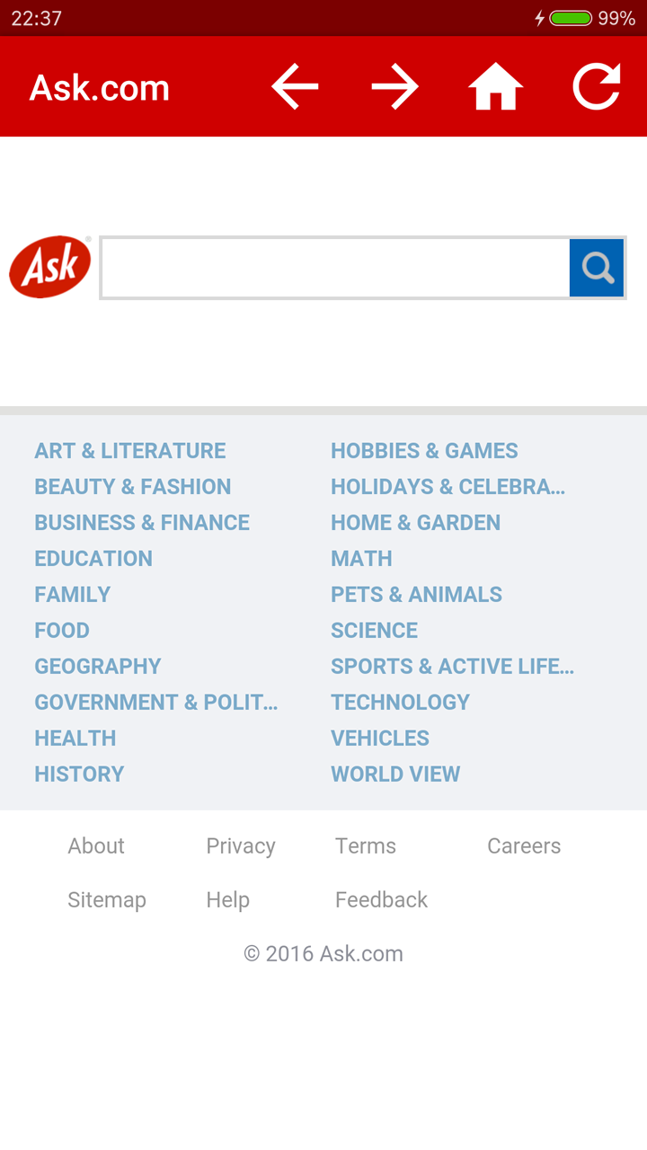Open the Privacy page in the footer
647x1150 pixels.
[x=241, y=845]
